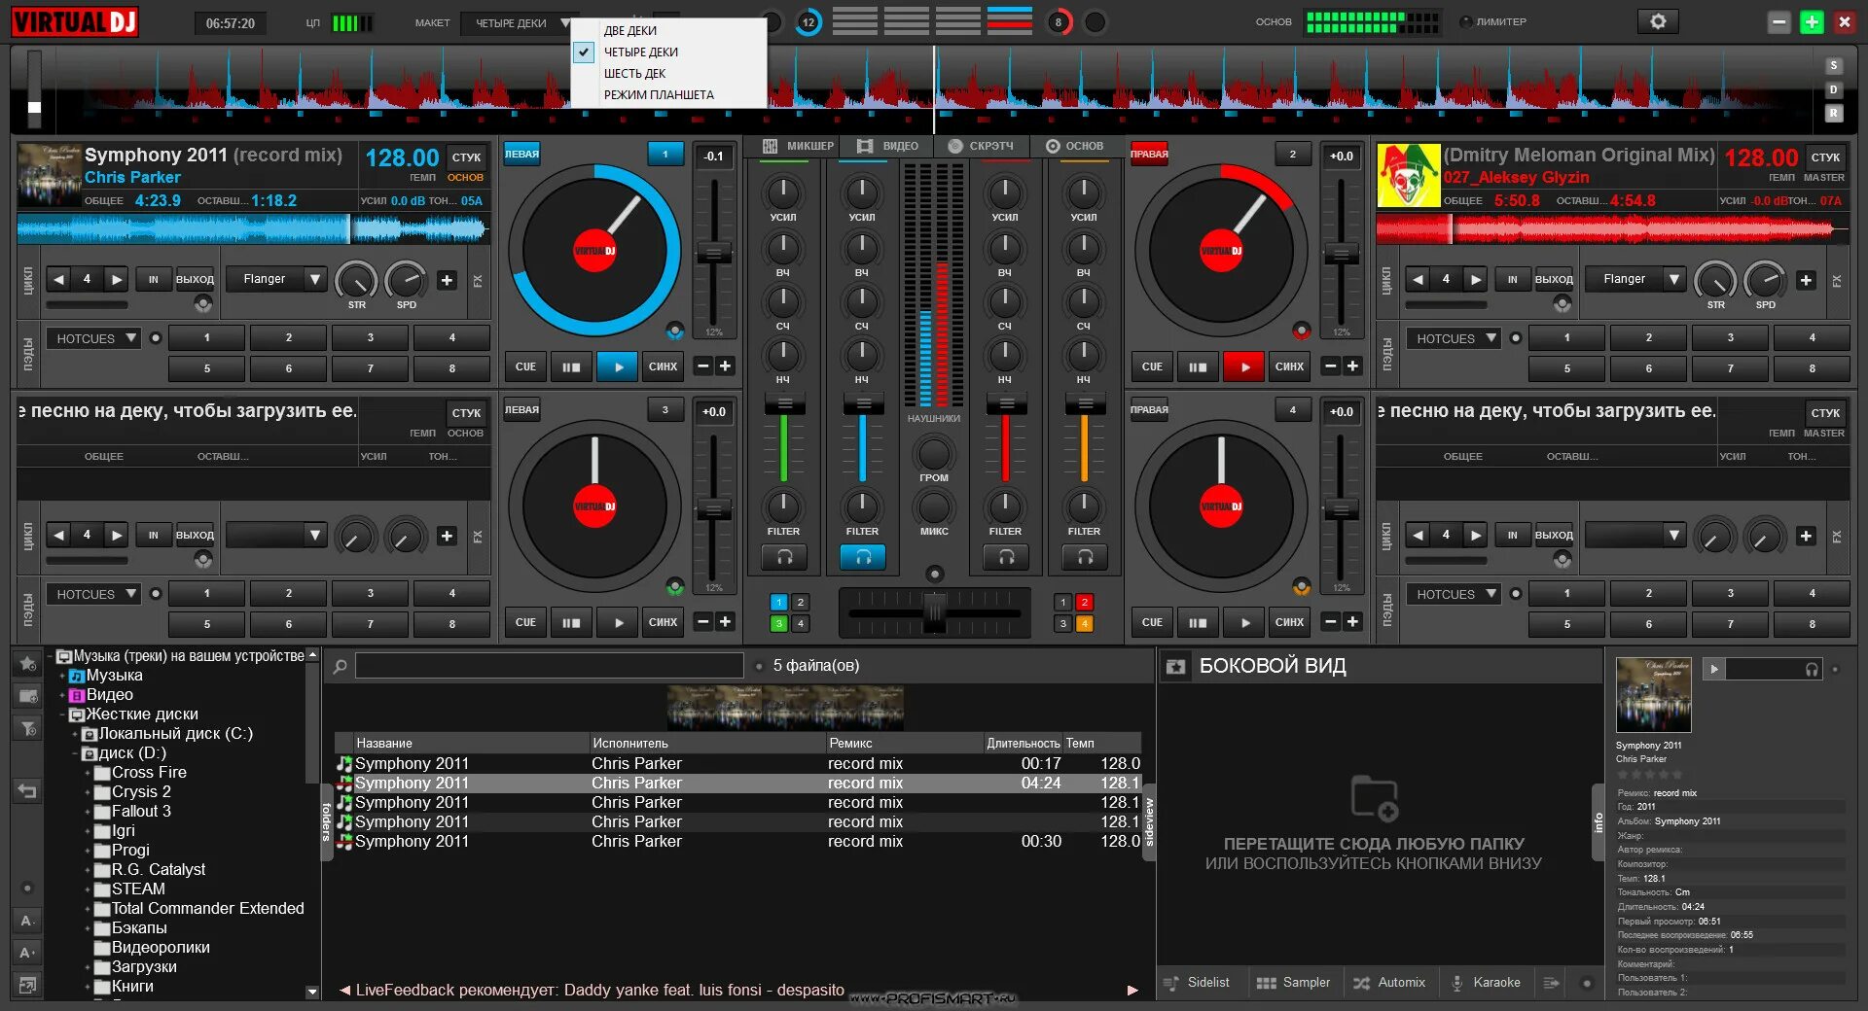Click the search magnifier icon in the browser

pos(340,667)
